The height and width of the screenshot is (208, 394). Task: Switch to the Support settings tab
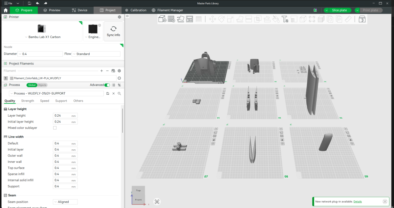point(61,101)
